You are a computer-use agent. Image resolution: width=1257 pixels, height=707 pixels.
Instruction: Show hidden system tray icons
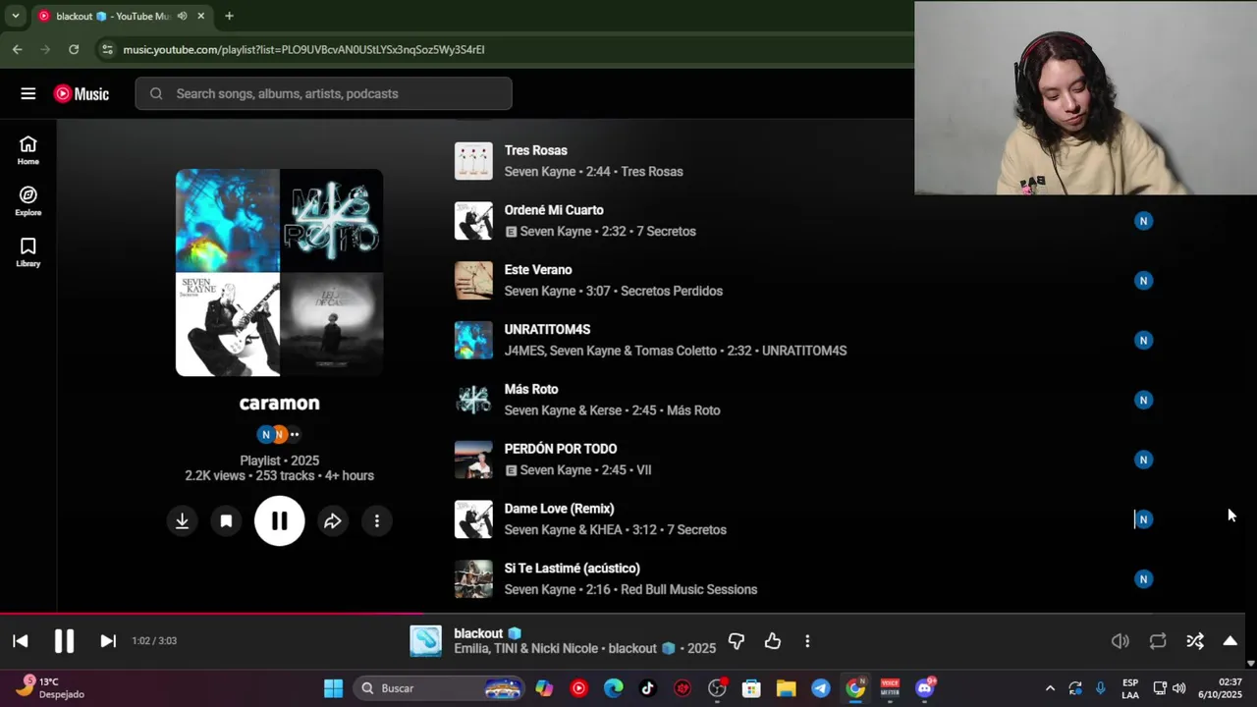click(x=1050, y=688)
